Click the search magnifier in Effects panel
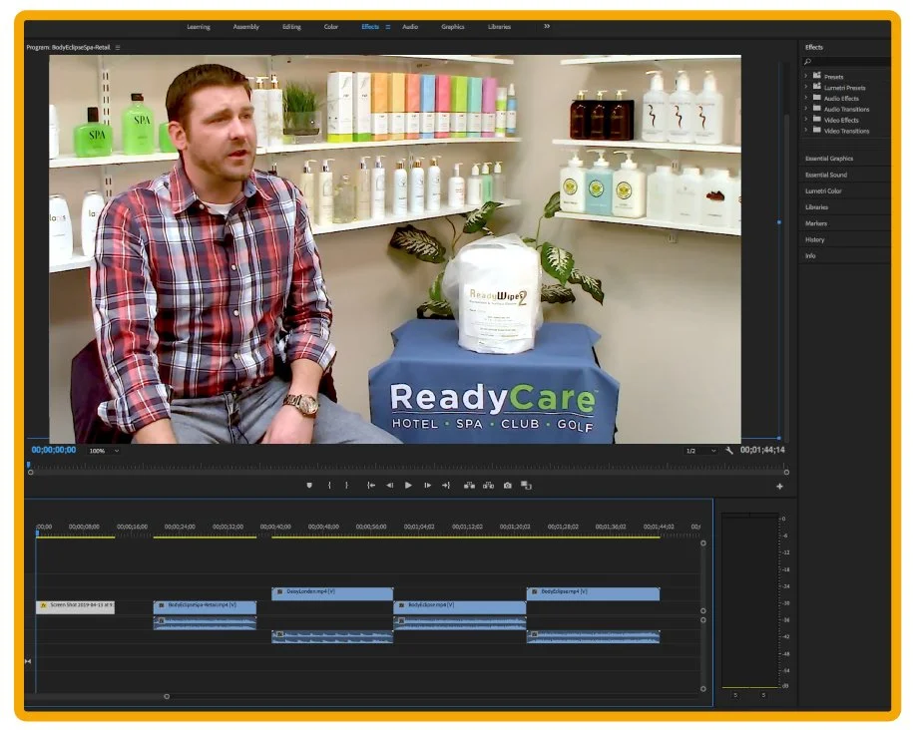Screen dimensions: 913x730 point(807,62)
